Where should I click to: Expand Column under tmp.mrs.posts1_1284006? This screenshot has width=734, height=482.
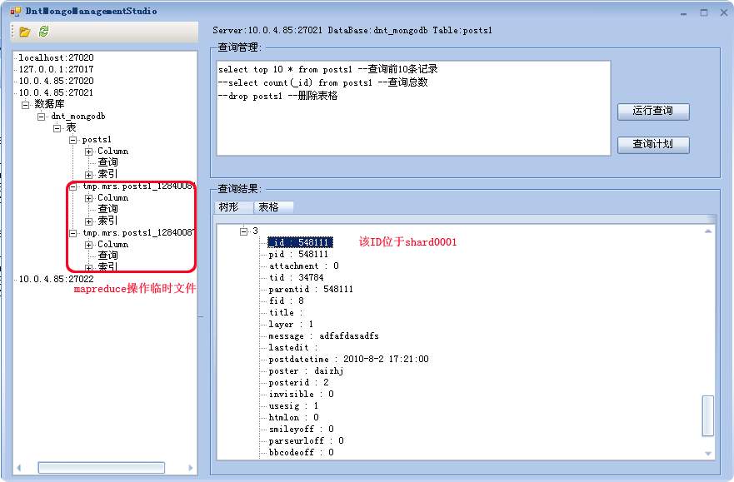88,198
